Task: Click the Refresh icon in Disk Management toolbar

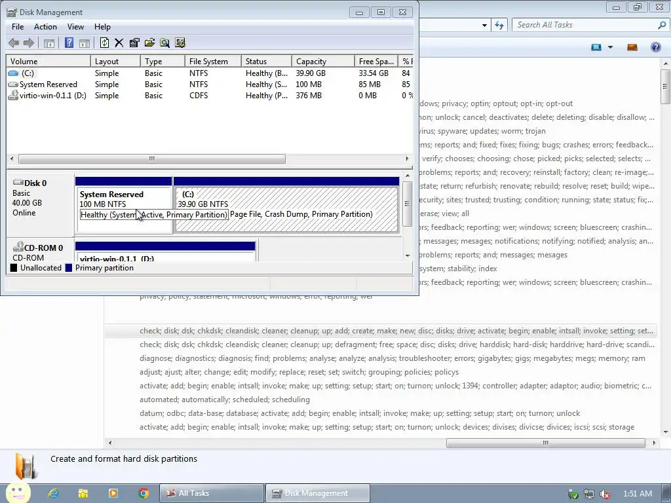Action: 104,43
